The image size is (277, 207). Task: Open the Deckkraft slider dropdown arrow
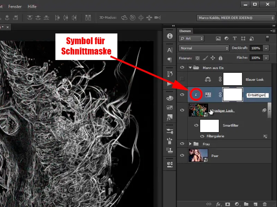(266, 48)
